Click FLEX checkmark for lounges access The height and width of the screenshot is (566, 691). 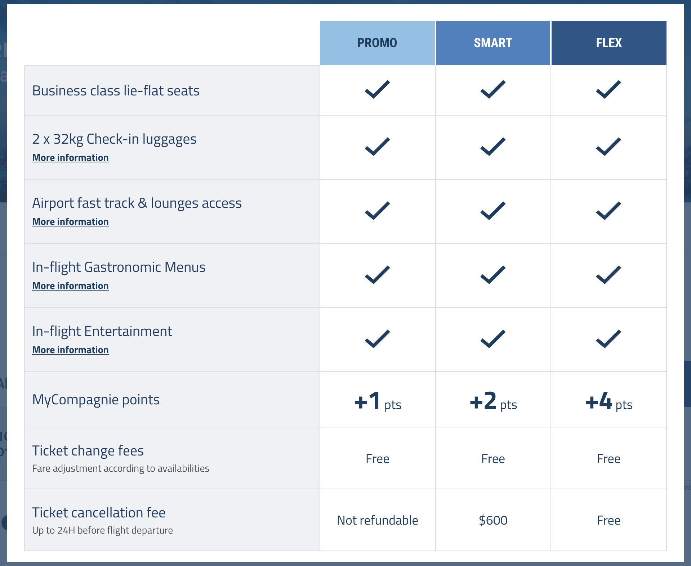[x=608, y=211]
